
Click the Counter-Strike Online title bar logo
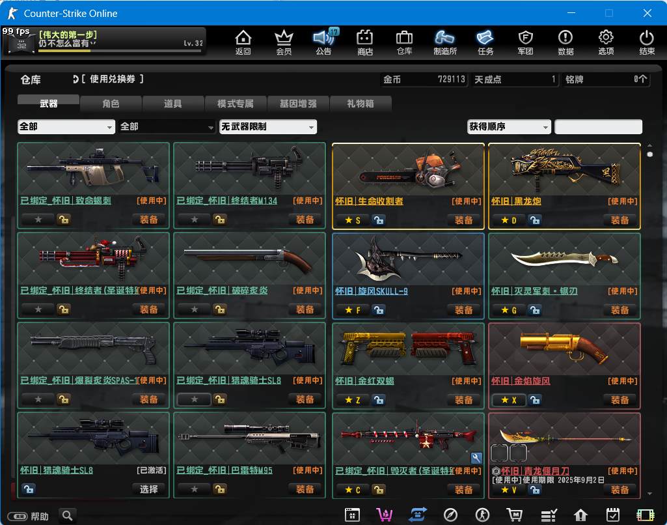[12, 13]
